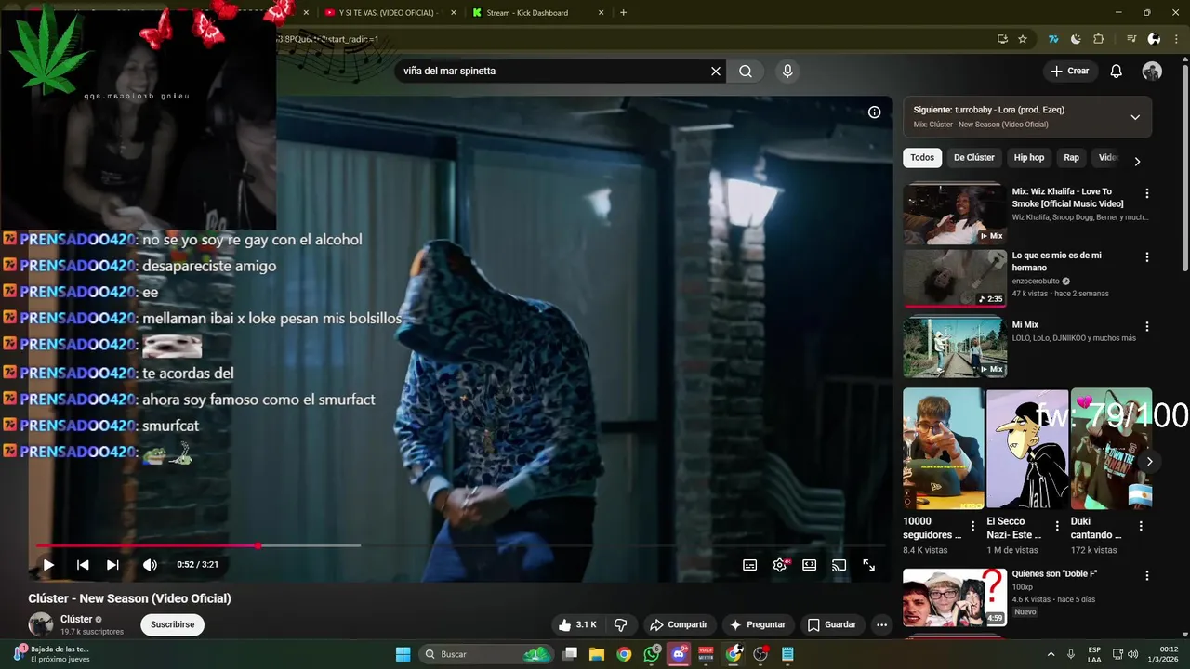This screenshot has height=669, width=1190.
Task: Open the 7TV extension icon
Action: (1053, 39)
